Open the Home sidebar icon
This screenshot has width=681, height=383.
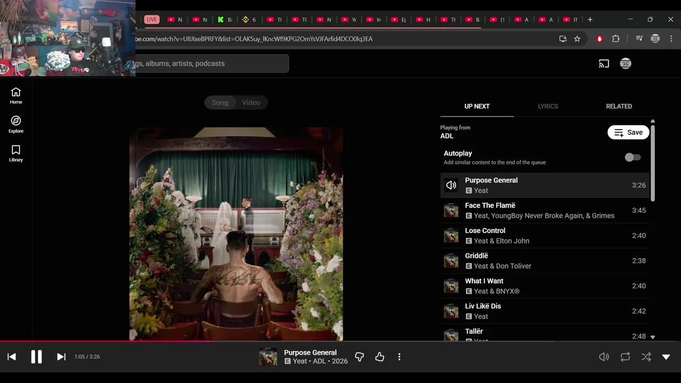(x=16, y=96)
